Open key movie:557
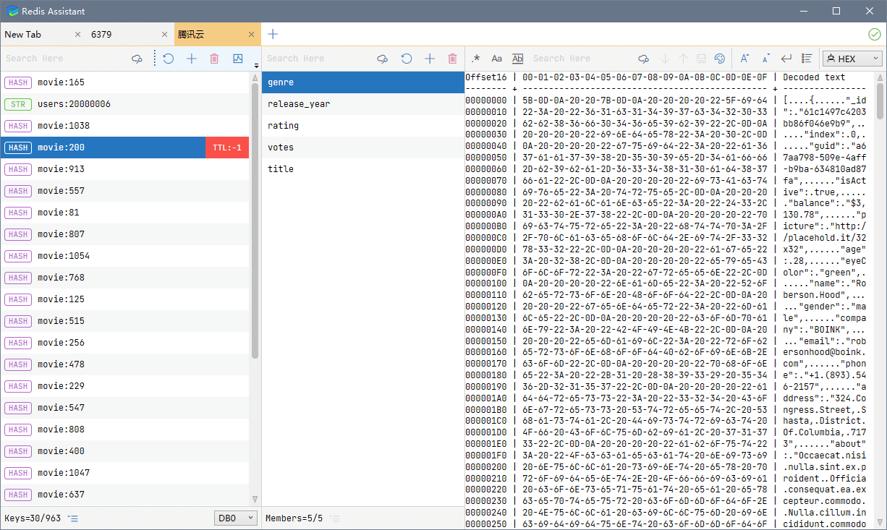The image size is (887, 530). pyautogui.click(x=124, y=191)
